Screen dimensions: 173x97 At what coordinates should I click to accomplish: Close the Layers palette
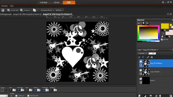pyautogui.click(x=172, y=50)
